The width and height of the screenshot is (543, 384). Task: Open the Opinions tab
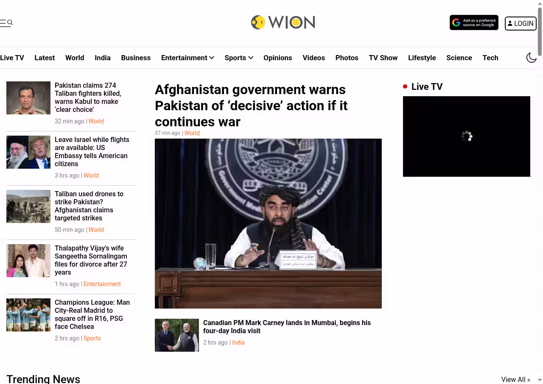click(277, 58)
